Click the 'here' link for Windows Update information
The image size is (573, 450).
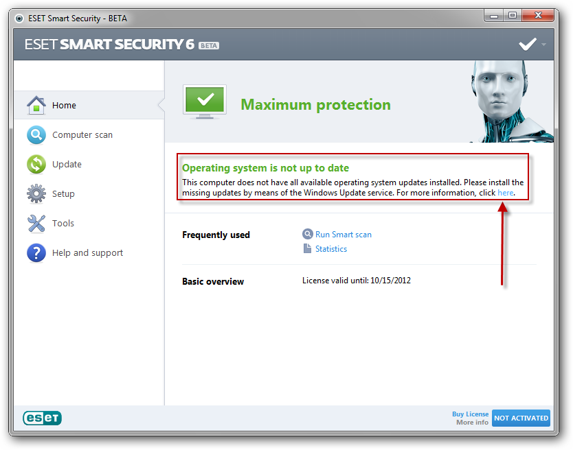coord(505,192)
